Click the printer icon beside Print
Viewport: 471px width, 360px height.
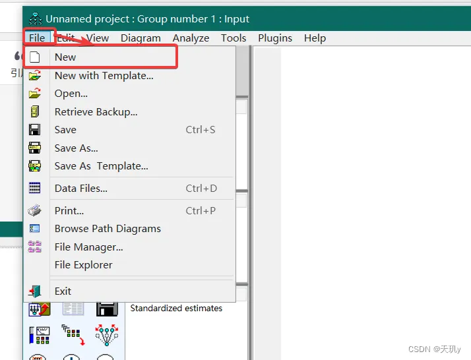(34, 210)
